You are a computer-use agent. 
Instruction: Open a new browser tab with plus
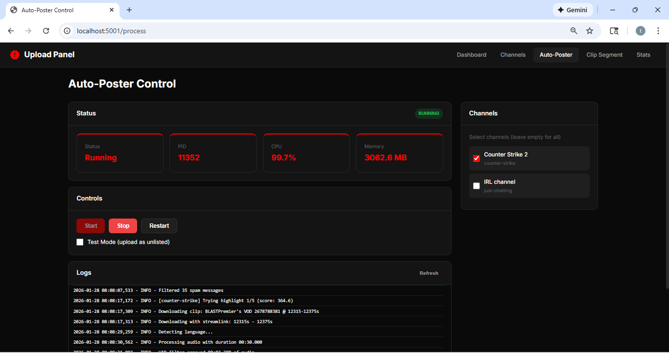[129, 10]
